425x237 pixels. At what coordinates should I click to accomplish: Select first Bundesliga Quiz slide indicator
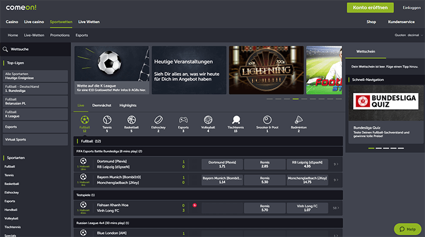click(x=371, y=148)
